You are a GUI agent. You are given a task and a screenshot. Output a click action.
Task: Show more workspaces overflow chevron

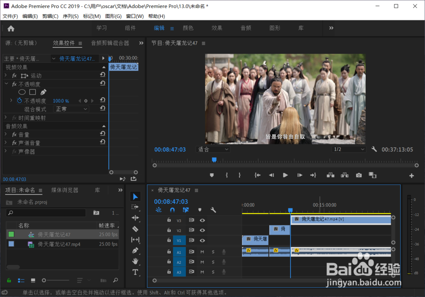click(331, 28)
